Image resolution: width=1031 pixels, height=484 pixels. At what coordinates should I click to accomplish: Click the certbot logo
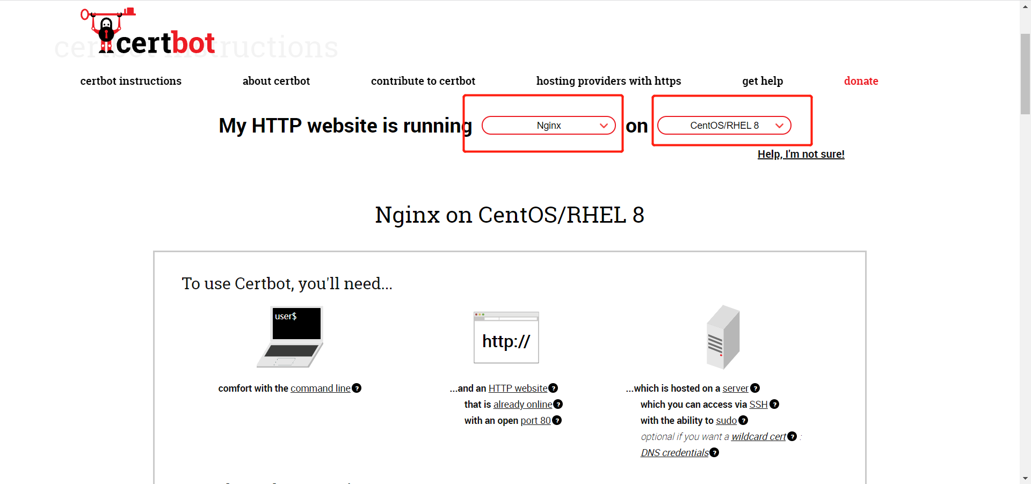(x=148, y=31)
